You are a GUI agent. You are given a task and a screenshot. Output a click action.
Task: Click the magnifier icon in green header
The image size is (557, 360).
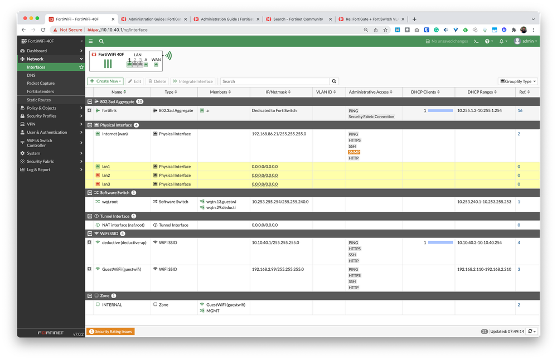coord(101,41)
